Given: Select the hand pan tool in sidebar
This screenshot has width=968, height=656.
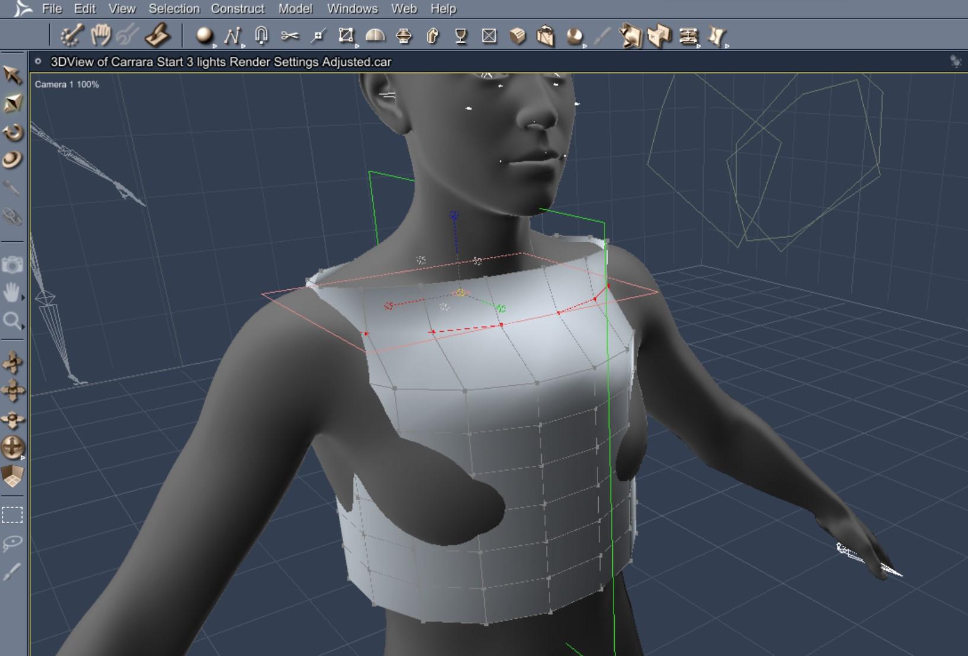Looking at the screenshot, I should pos(11,292).
